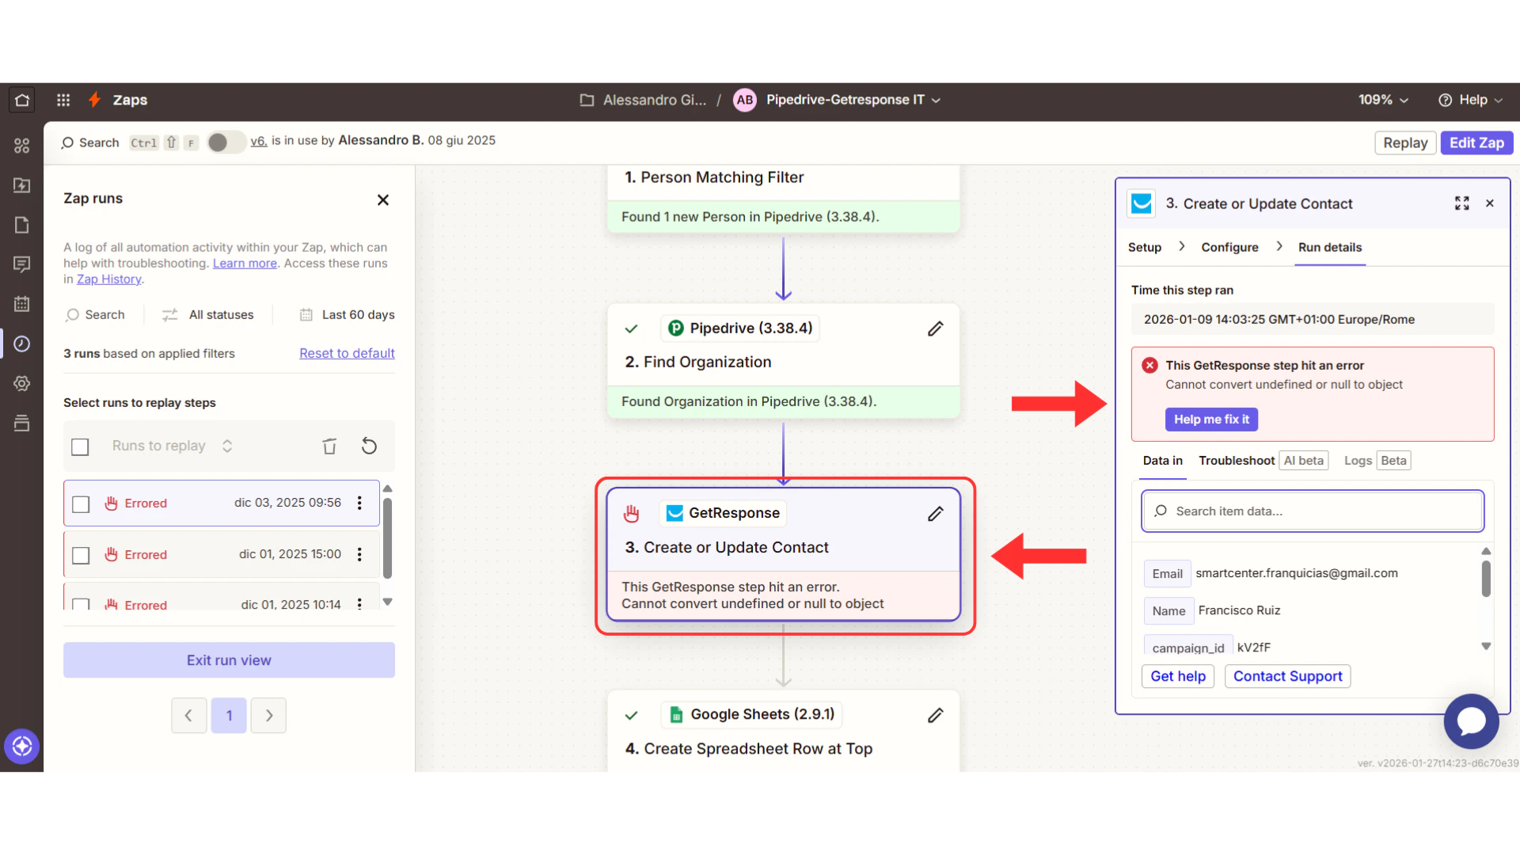The width and height of the screenshot is (1520, 855).
Task: Click the home icon in top bar
Action: click(x=22, y=100)
